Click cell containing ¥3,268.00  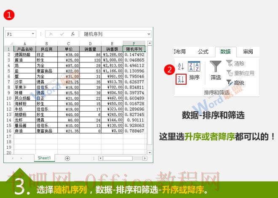(112, 55)
